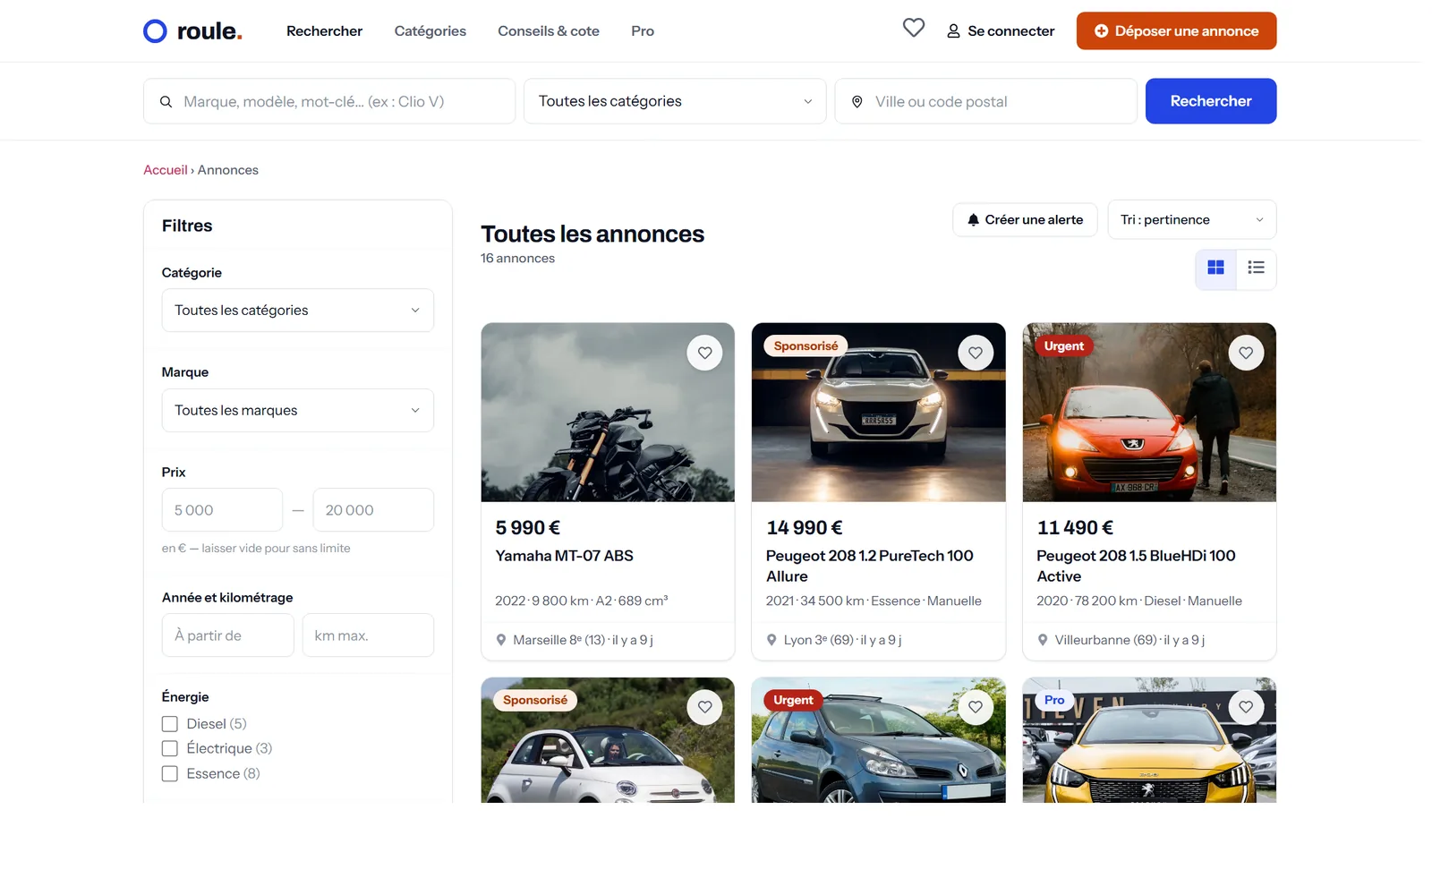Viewport: 1432px width, 895px height.
Task: Favorite the Peugeot 208 PureTech listing
Action: 976,353
